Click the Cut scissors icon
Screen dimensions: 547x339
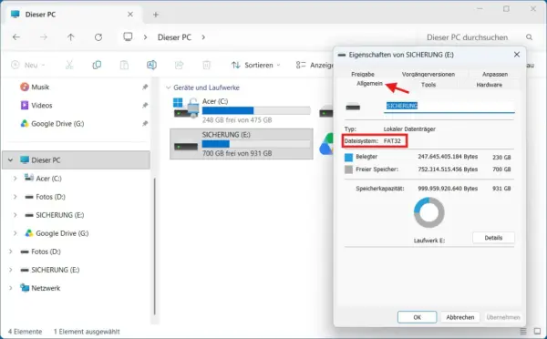pyautogui.click(x=69, y=65)
